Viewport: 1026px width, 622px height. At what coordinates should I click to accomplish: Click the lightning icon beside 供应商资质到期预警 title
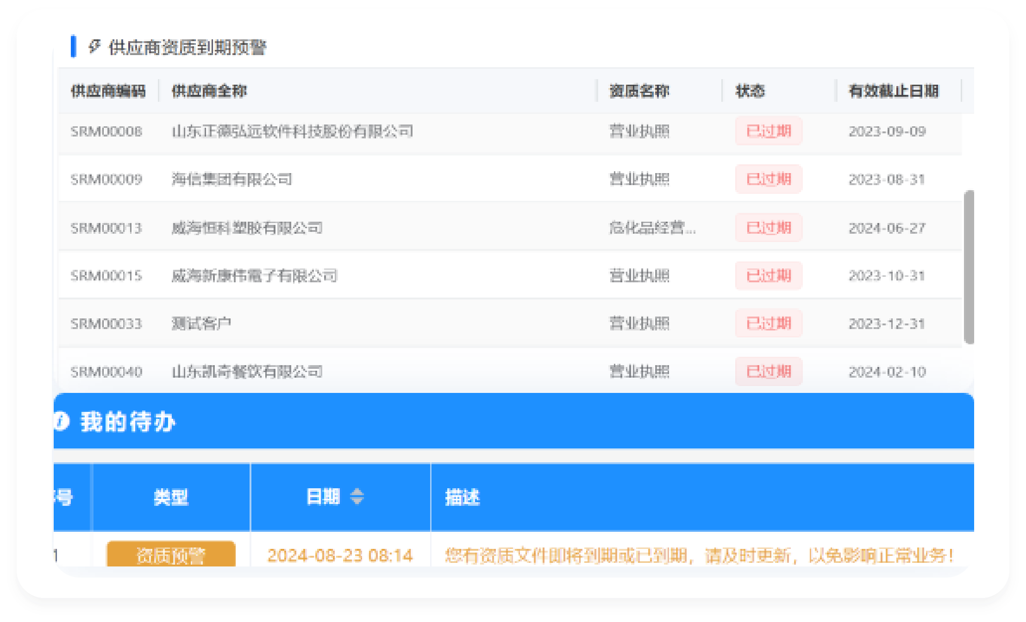click(94, 46)
